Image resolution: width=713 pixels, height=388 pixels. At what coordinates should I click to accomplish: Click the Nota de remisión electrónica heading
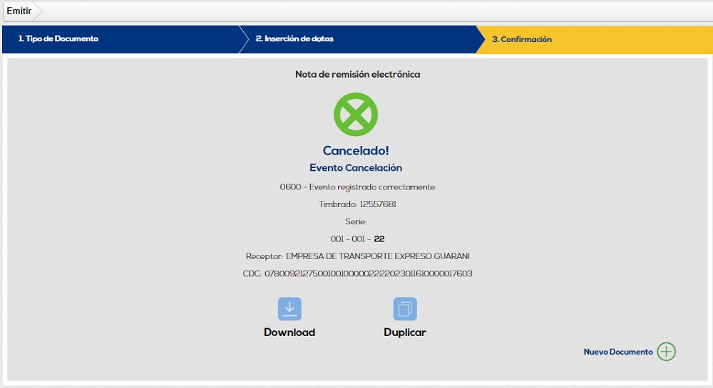click(x=357, y=74)
